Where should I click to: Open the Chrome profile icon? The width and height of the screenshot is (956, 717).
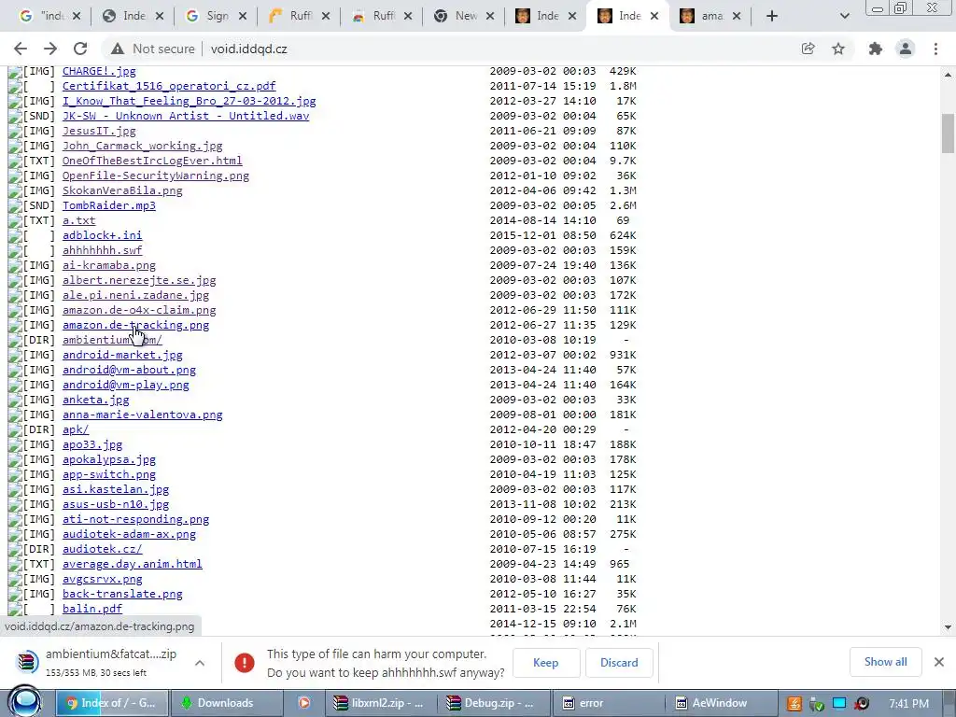(906, 49)
